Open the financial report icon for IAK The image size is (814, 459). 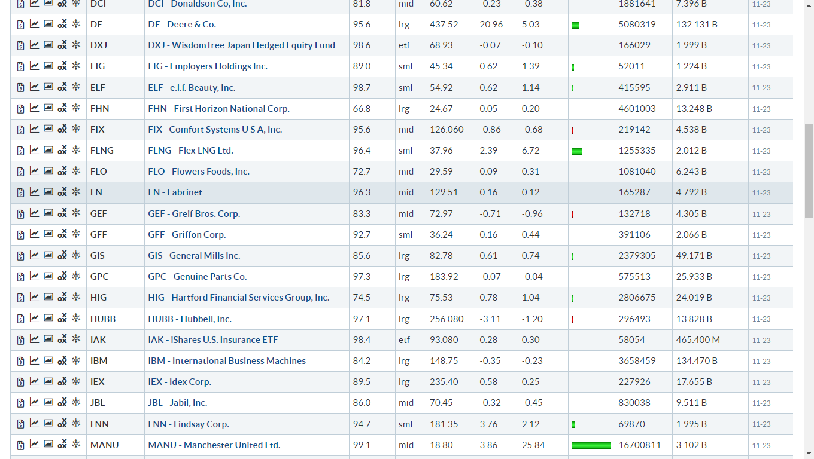click(20, 340)
